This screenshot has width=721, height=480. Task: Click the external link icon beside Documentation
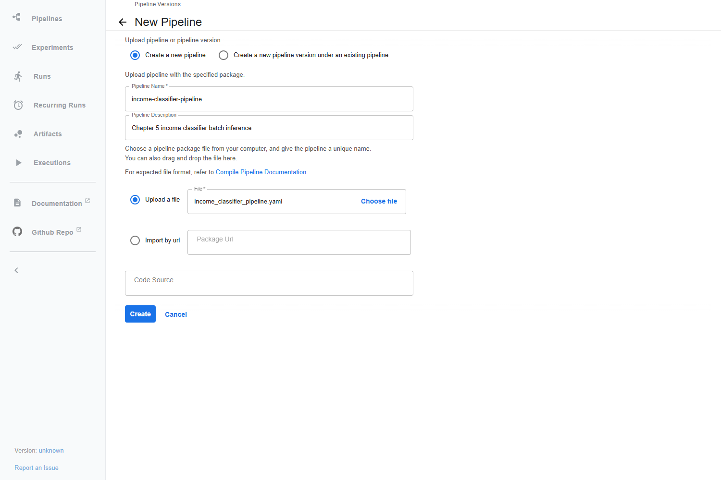point(87,201)
